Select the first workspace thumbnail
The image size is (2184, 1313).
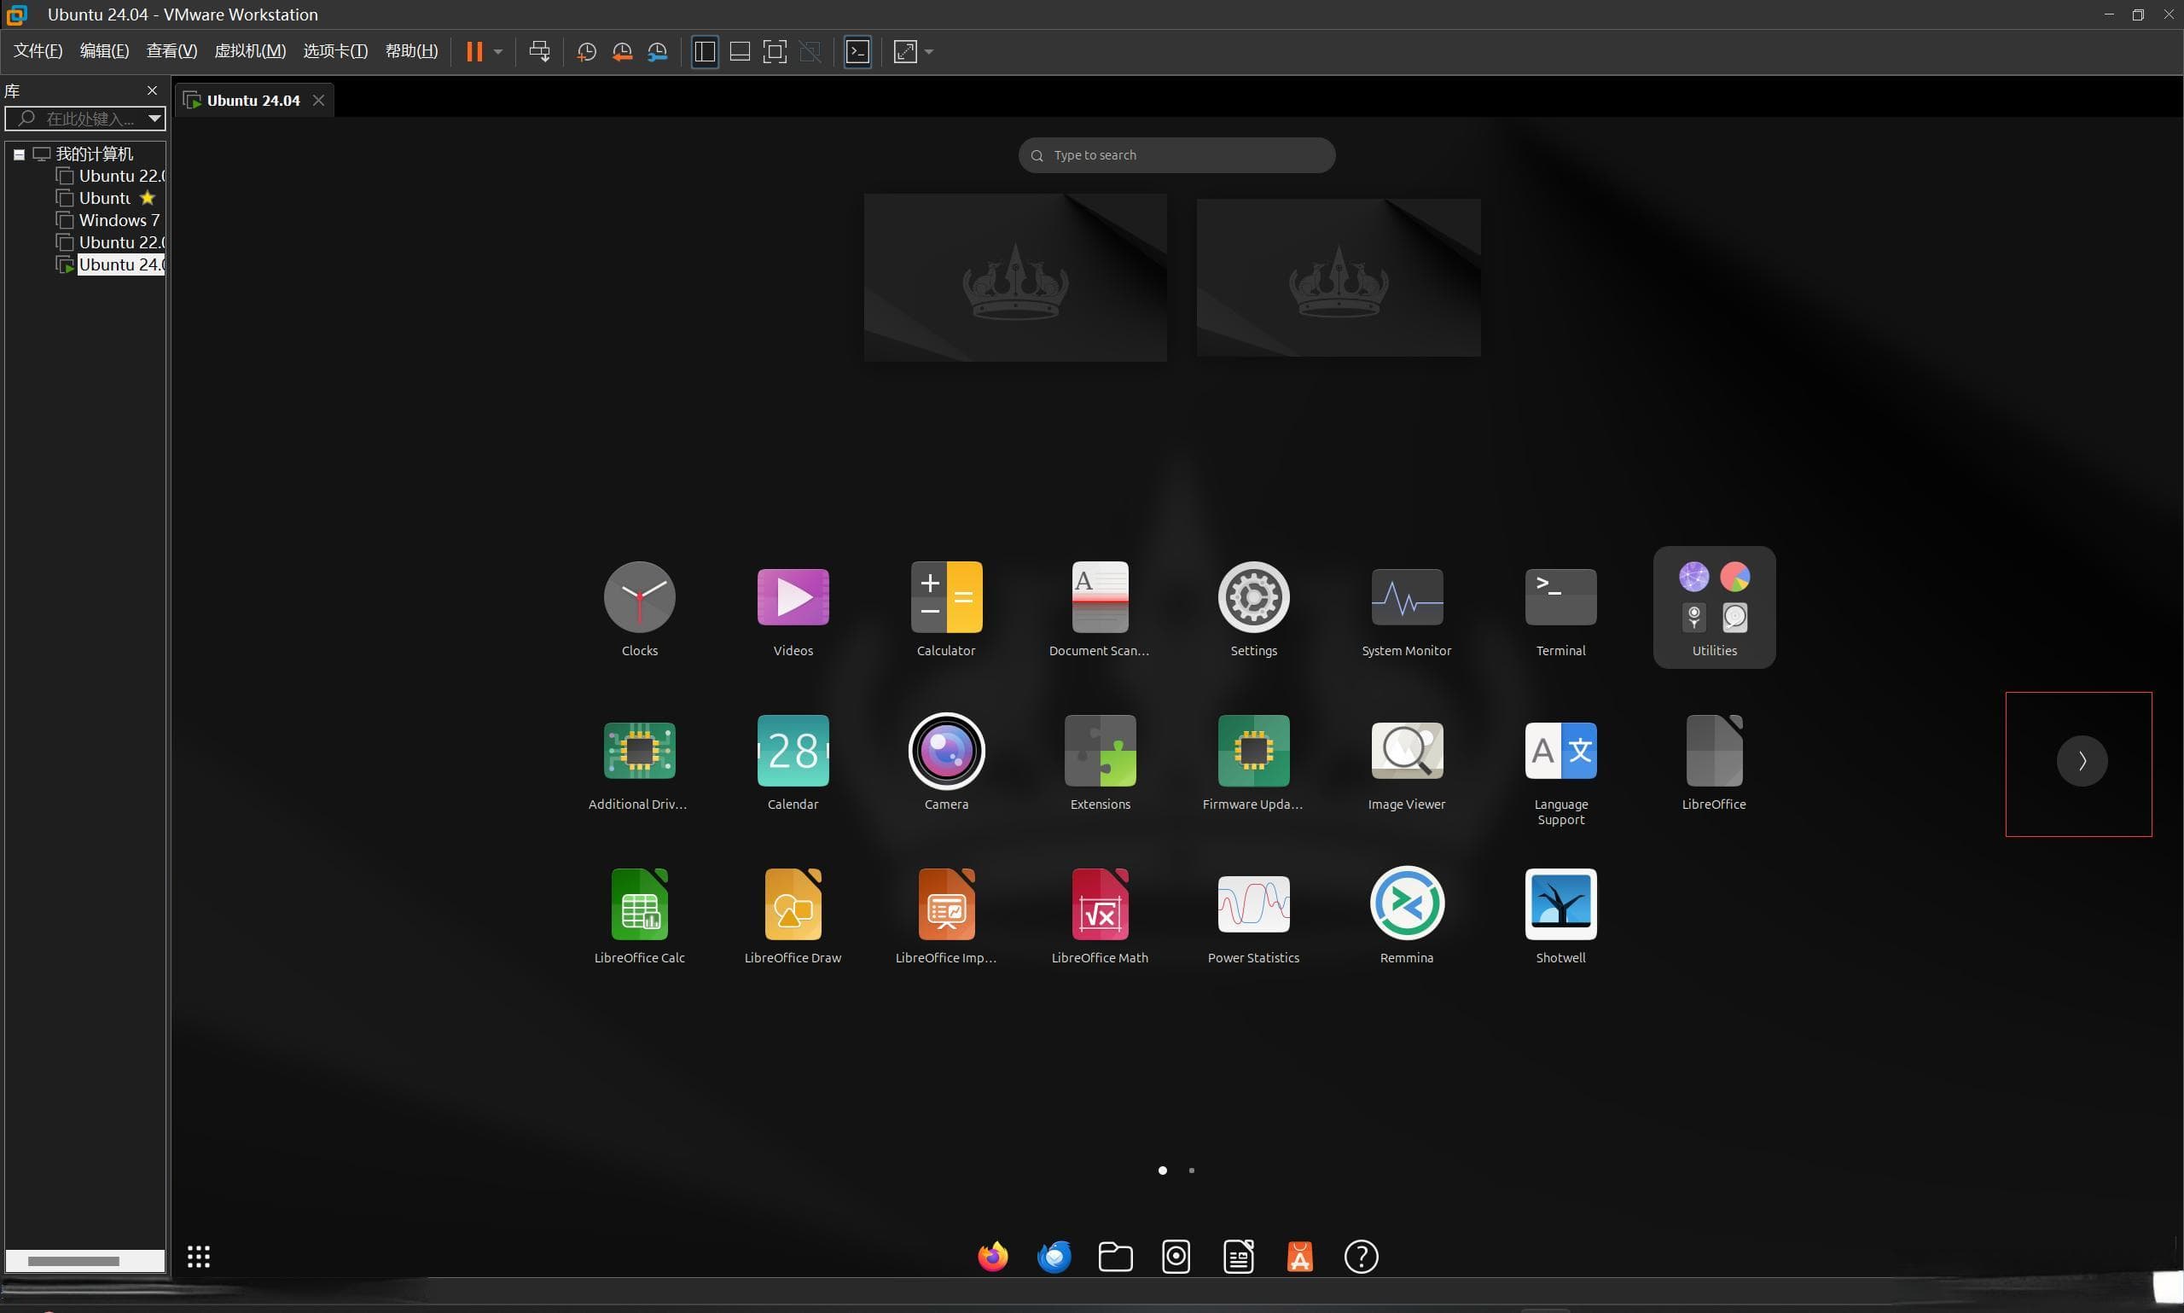click(x=1014, y=277)
